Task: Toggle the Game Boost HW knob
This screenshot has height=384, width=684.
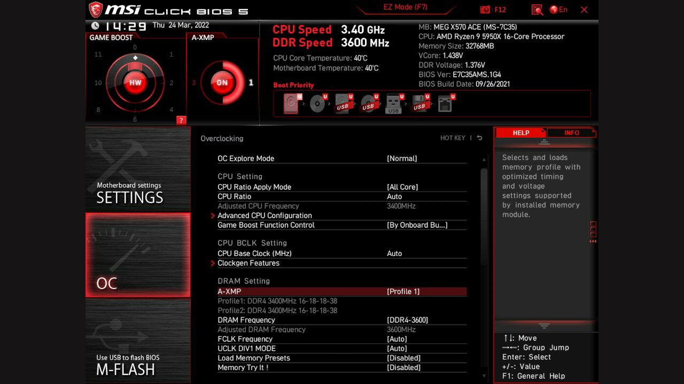Action: pyautogui.click(x=135, y=83)
